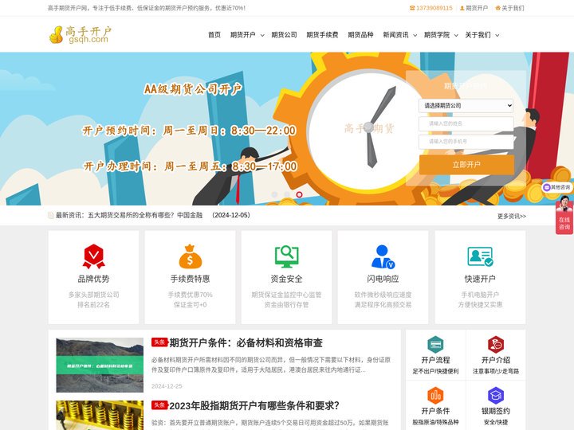The image size is (574, 430).
Task: Open the 五大期货交易所的全称有哪些 news ticker link
Action: point(145,215)
